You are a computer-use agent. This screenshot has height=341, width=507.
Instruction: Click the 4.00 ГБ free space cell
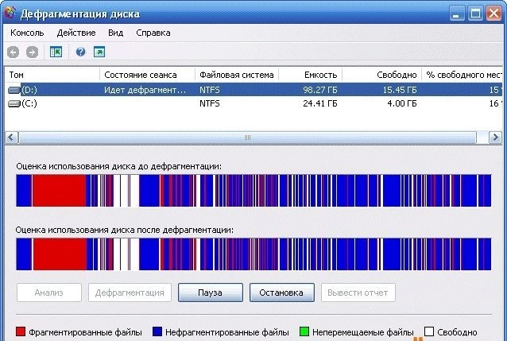pos(402,103)
